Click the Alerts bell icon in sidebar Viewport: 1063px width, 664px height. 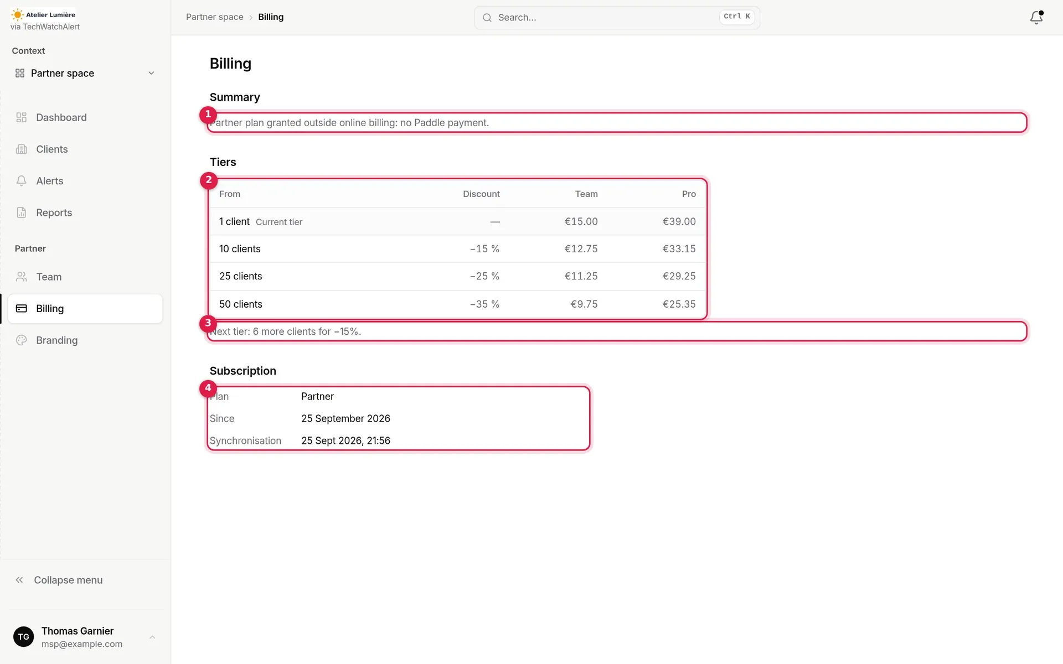22,181
